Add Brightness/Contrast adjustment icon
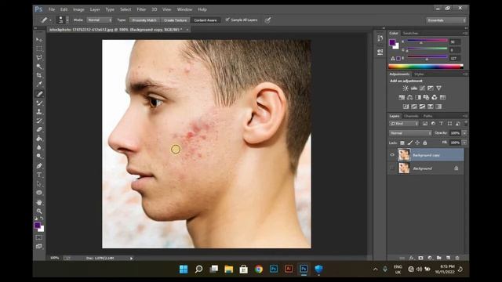 406,88
